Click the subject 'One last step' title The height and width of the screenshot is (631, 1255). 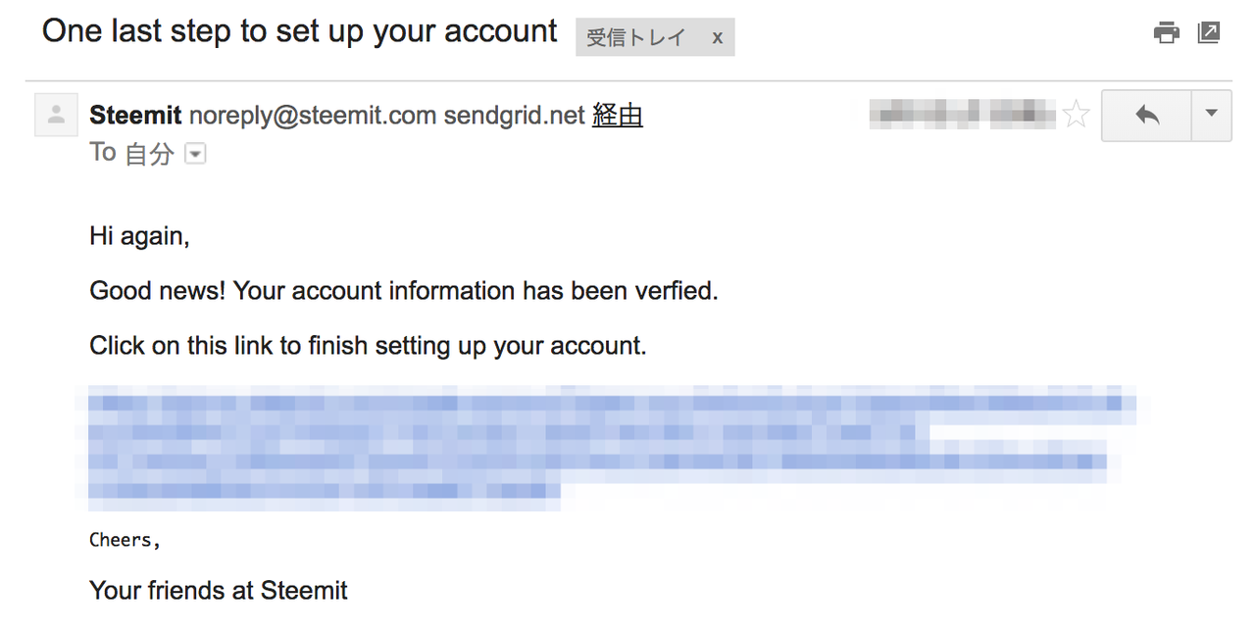click(299, 31)
